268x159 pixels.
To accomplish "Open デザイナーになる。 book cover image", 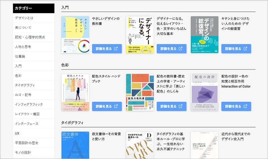I will 140,35.
